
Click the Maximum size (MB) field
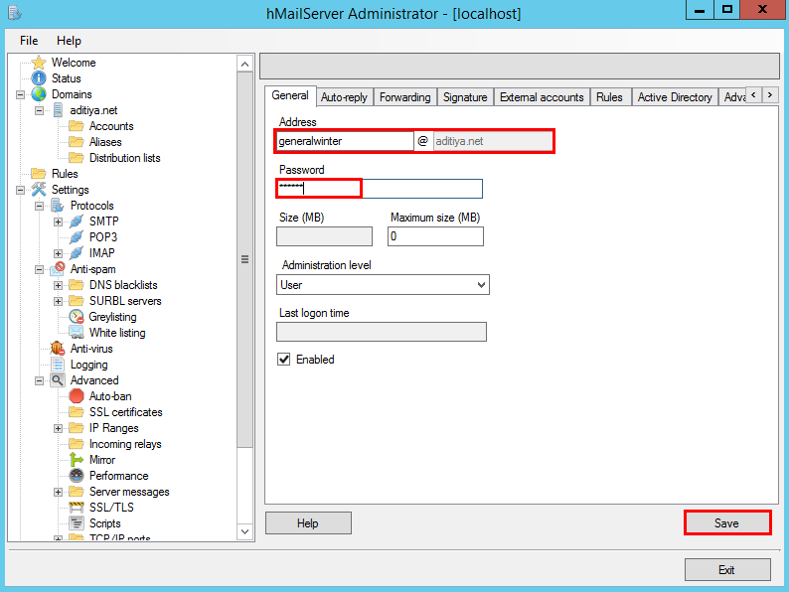[435, 236]
